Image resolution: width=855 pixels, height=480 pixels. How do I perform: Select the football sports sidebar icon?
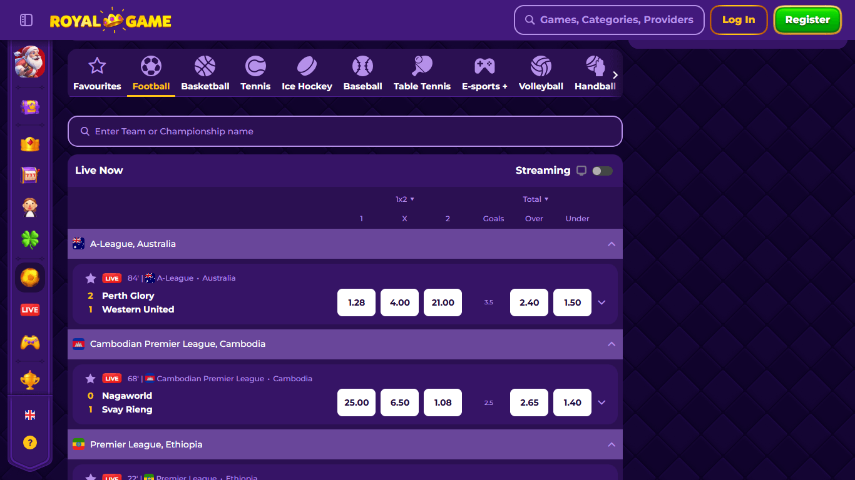pos(30,277)
